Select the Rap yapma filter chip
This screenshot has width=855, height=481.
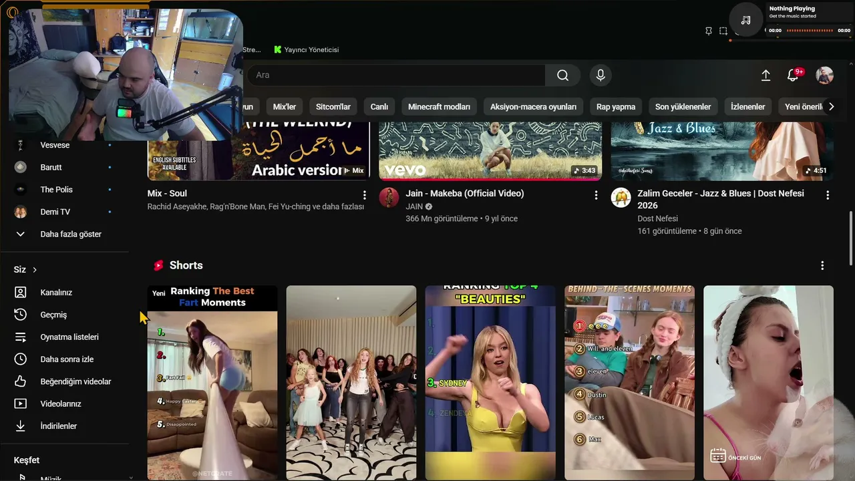pyautogui.click(x=616, y=107)
